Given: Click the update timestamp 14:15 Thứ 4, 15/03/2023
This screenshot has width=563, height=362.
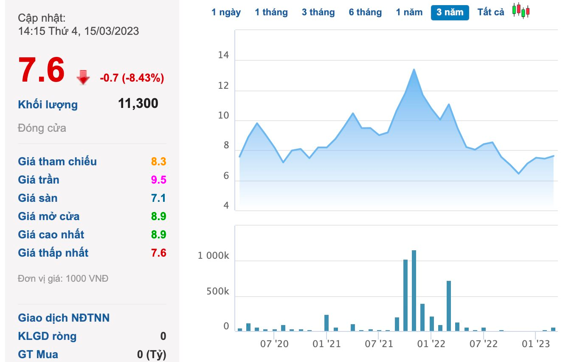Looking at the screenshot, I should (x=79, y=31).
